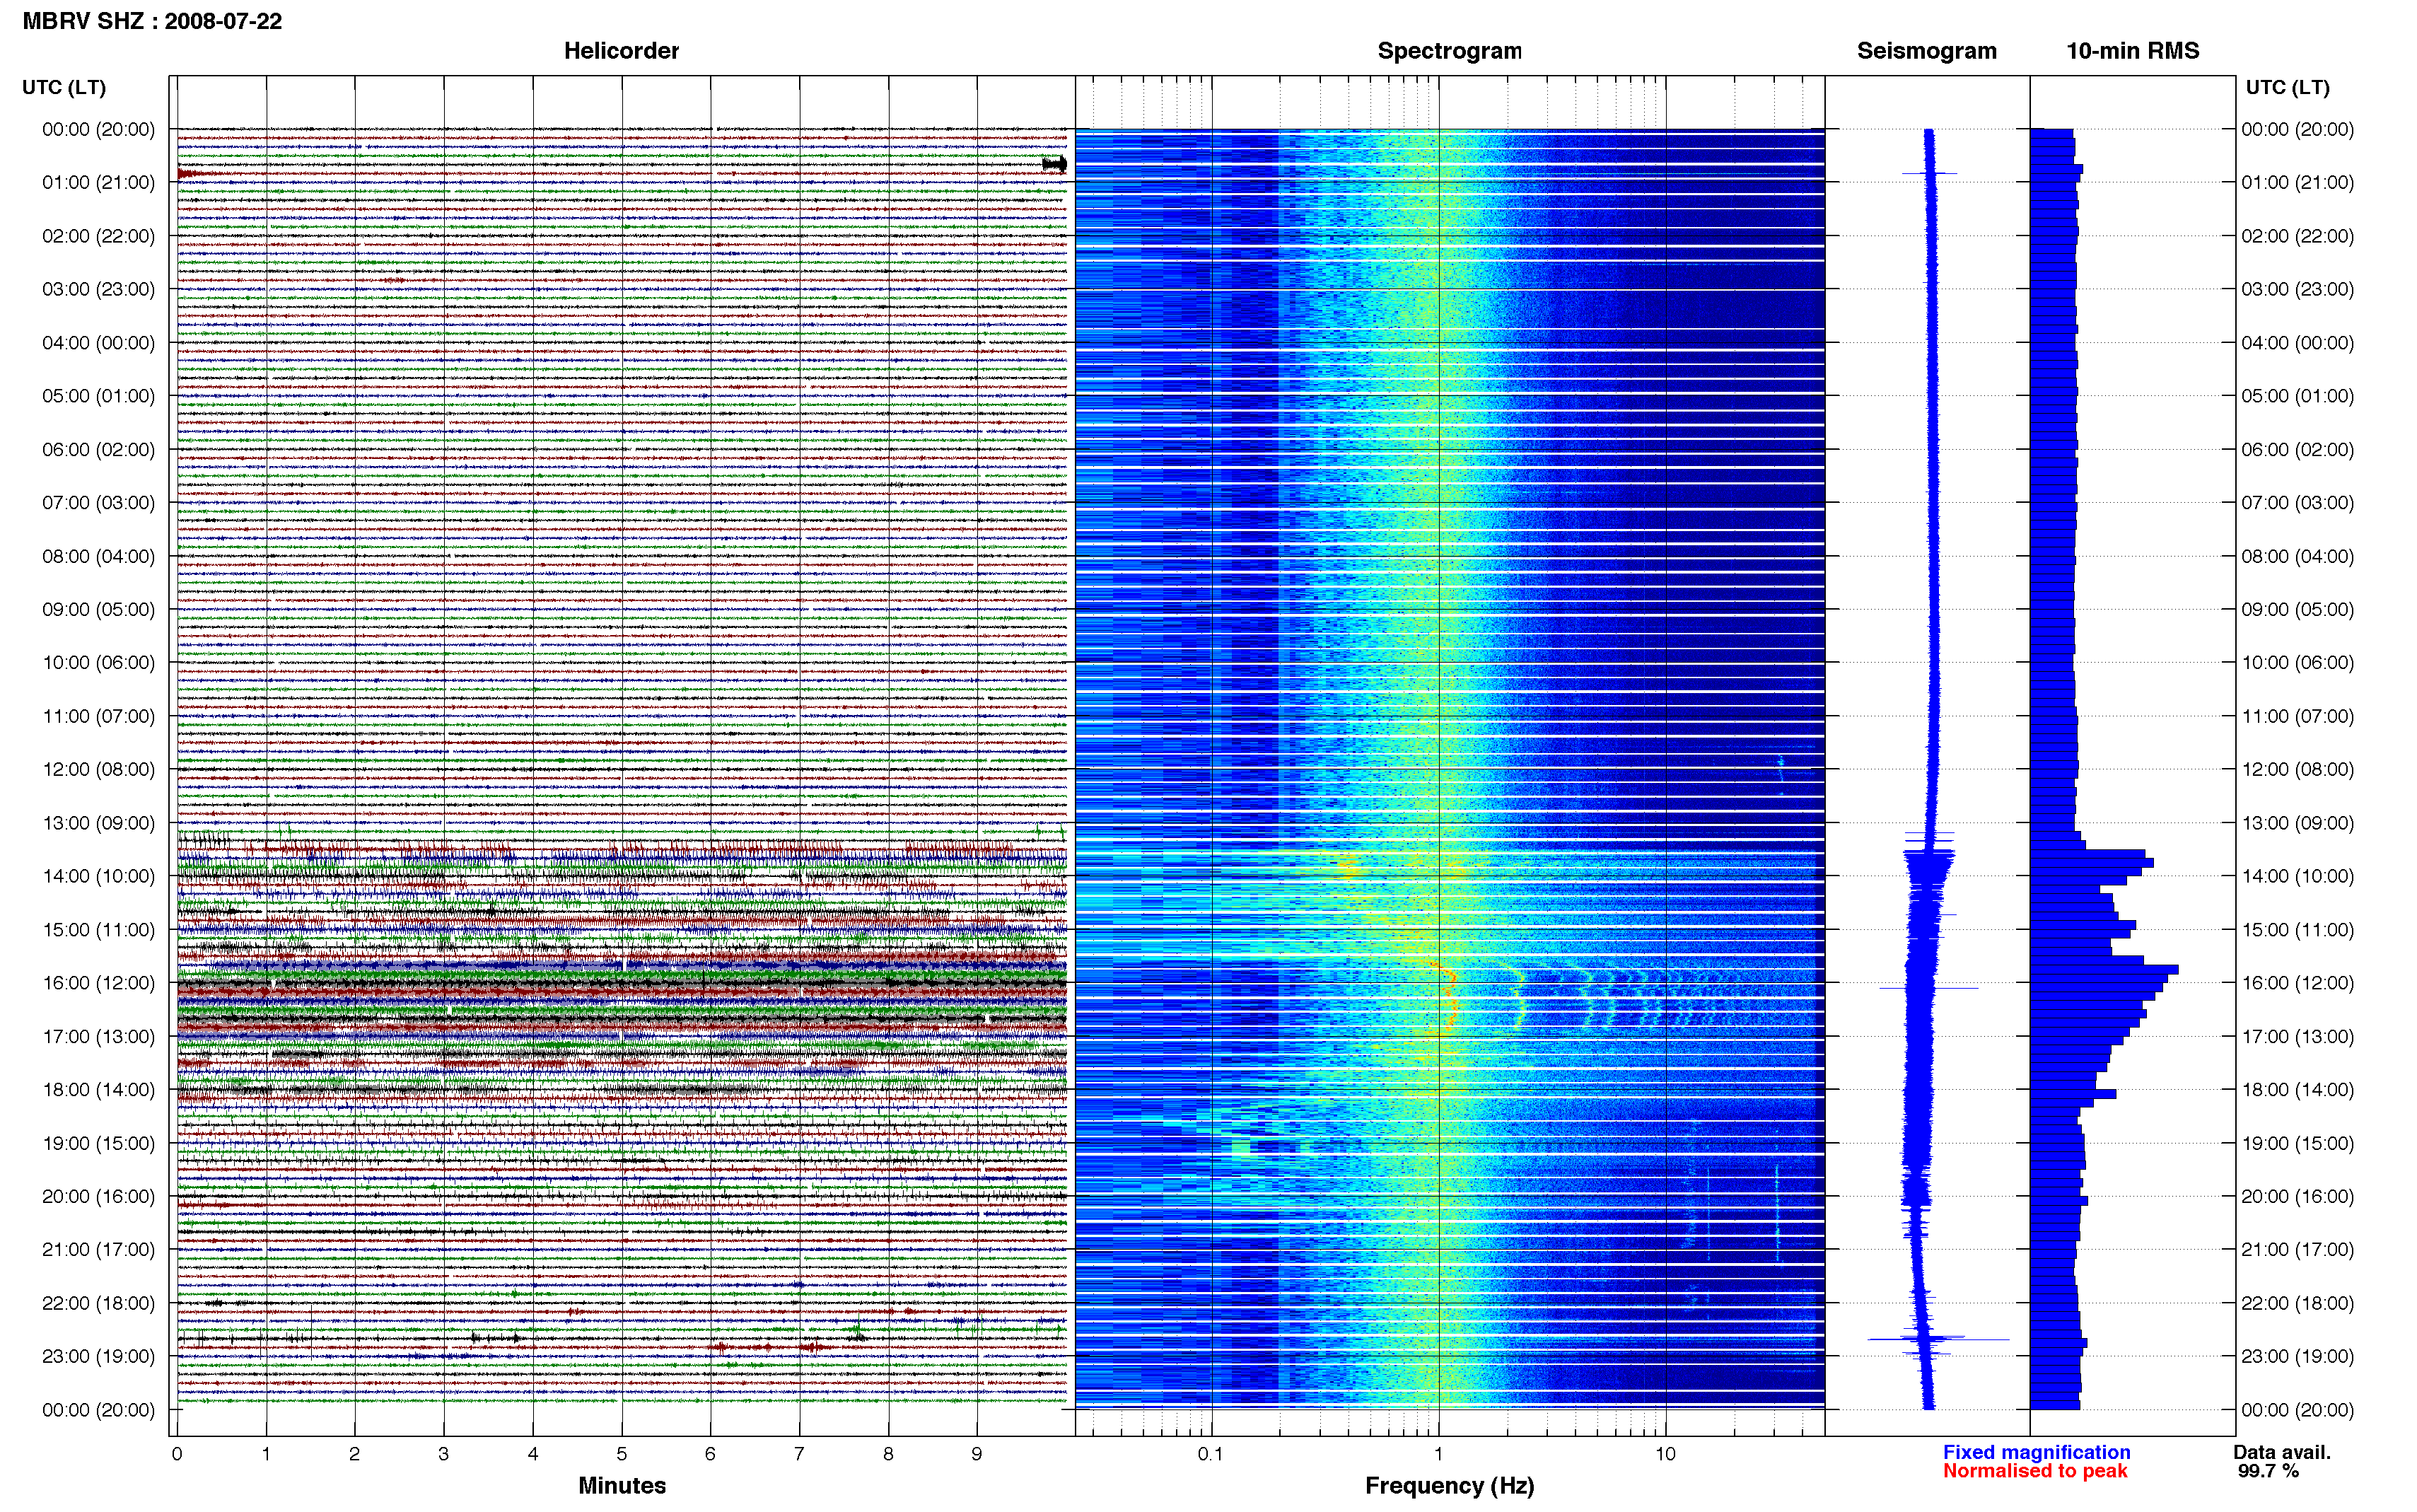This screenshot has height=1512, width=2417.
Task: Click '15:00 (11:00)' on the helicorder time axis
Action: pyautogui.click(x=98, y=930)
